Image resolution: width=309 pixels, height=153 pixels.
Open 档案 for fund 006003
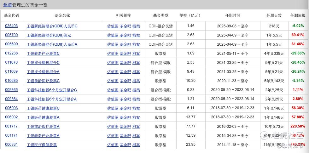(x=136, y=108)
